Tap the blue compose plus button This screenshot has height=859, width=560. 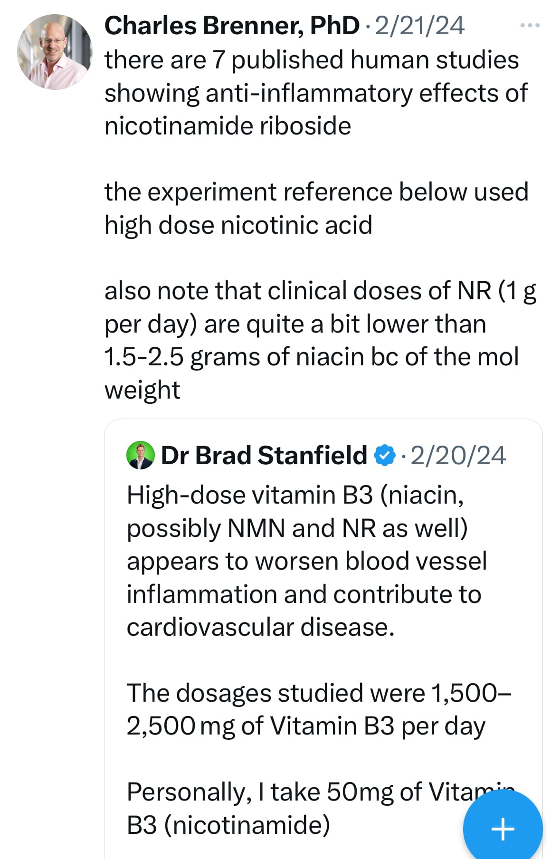pos(503,829)
